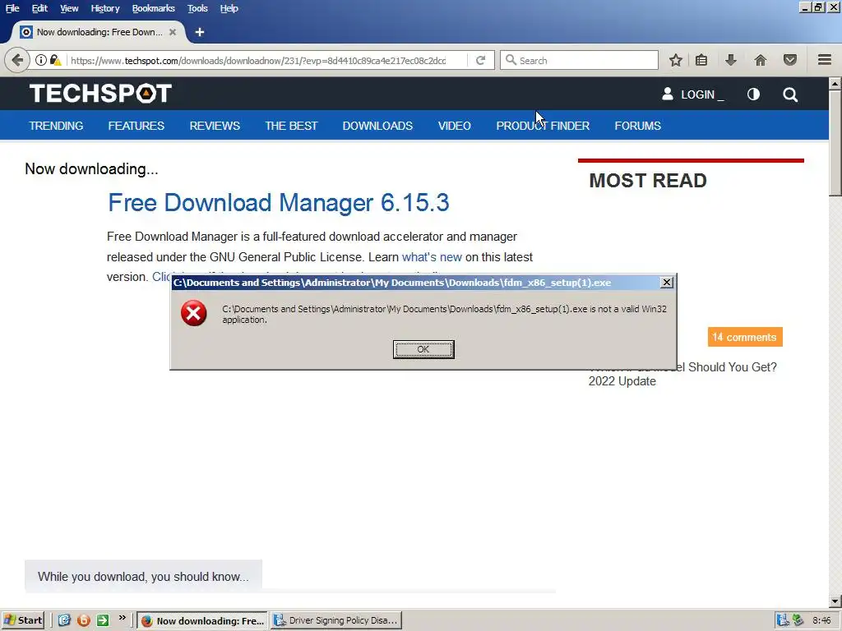Image resolution: width=842 pixels, height=631 pixels.
Task: Open the Firefox hamburger menu
Action: click(825, 60)
